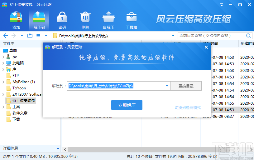Image resolution: width=254 pixels, height=160 pixels.
Task: Open the extract path history dropdown
Action: 167,86
